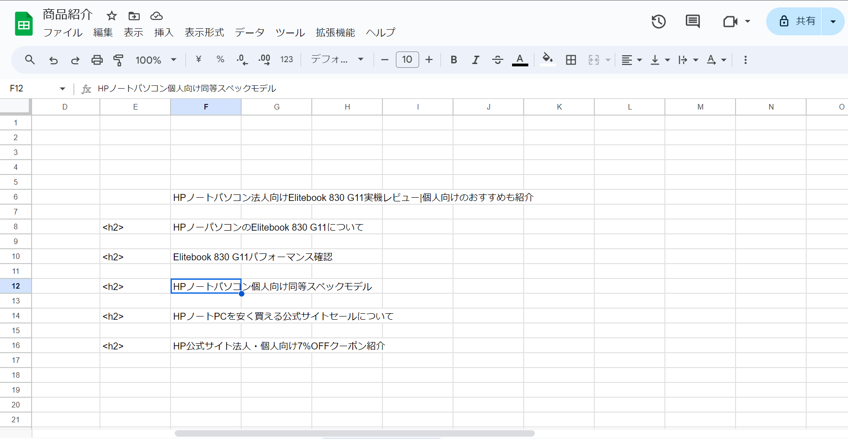The image size is (848, 439).
Task: Select row 6 header
Action: [x=16, y=197]
